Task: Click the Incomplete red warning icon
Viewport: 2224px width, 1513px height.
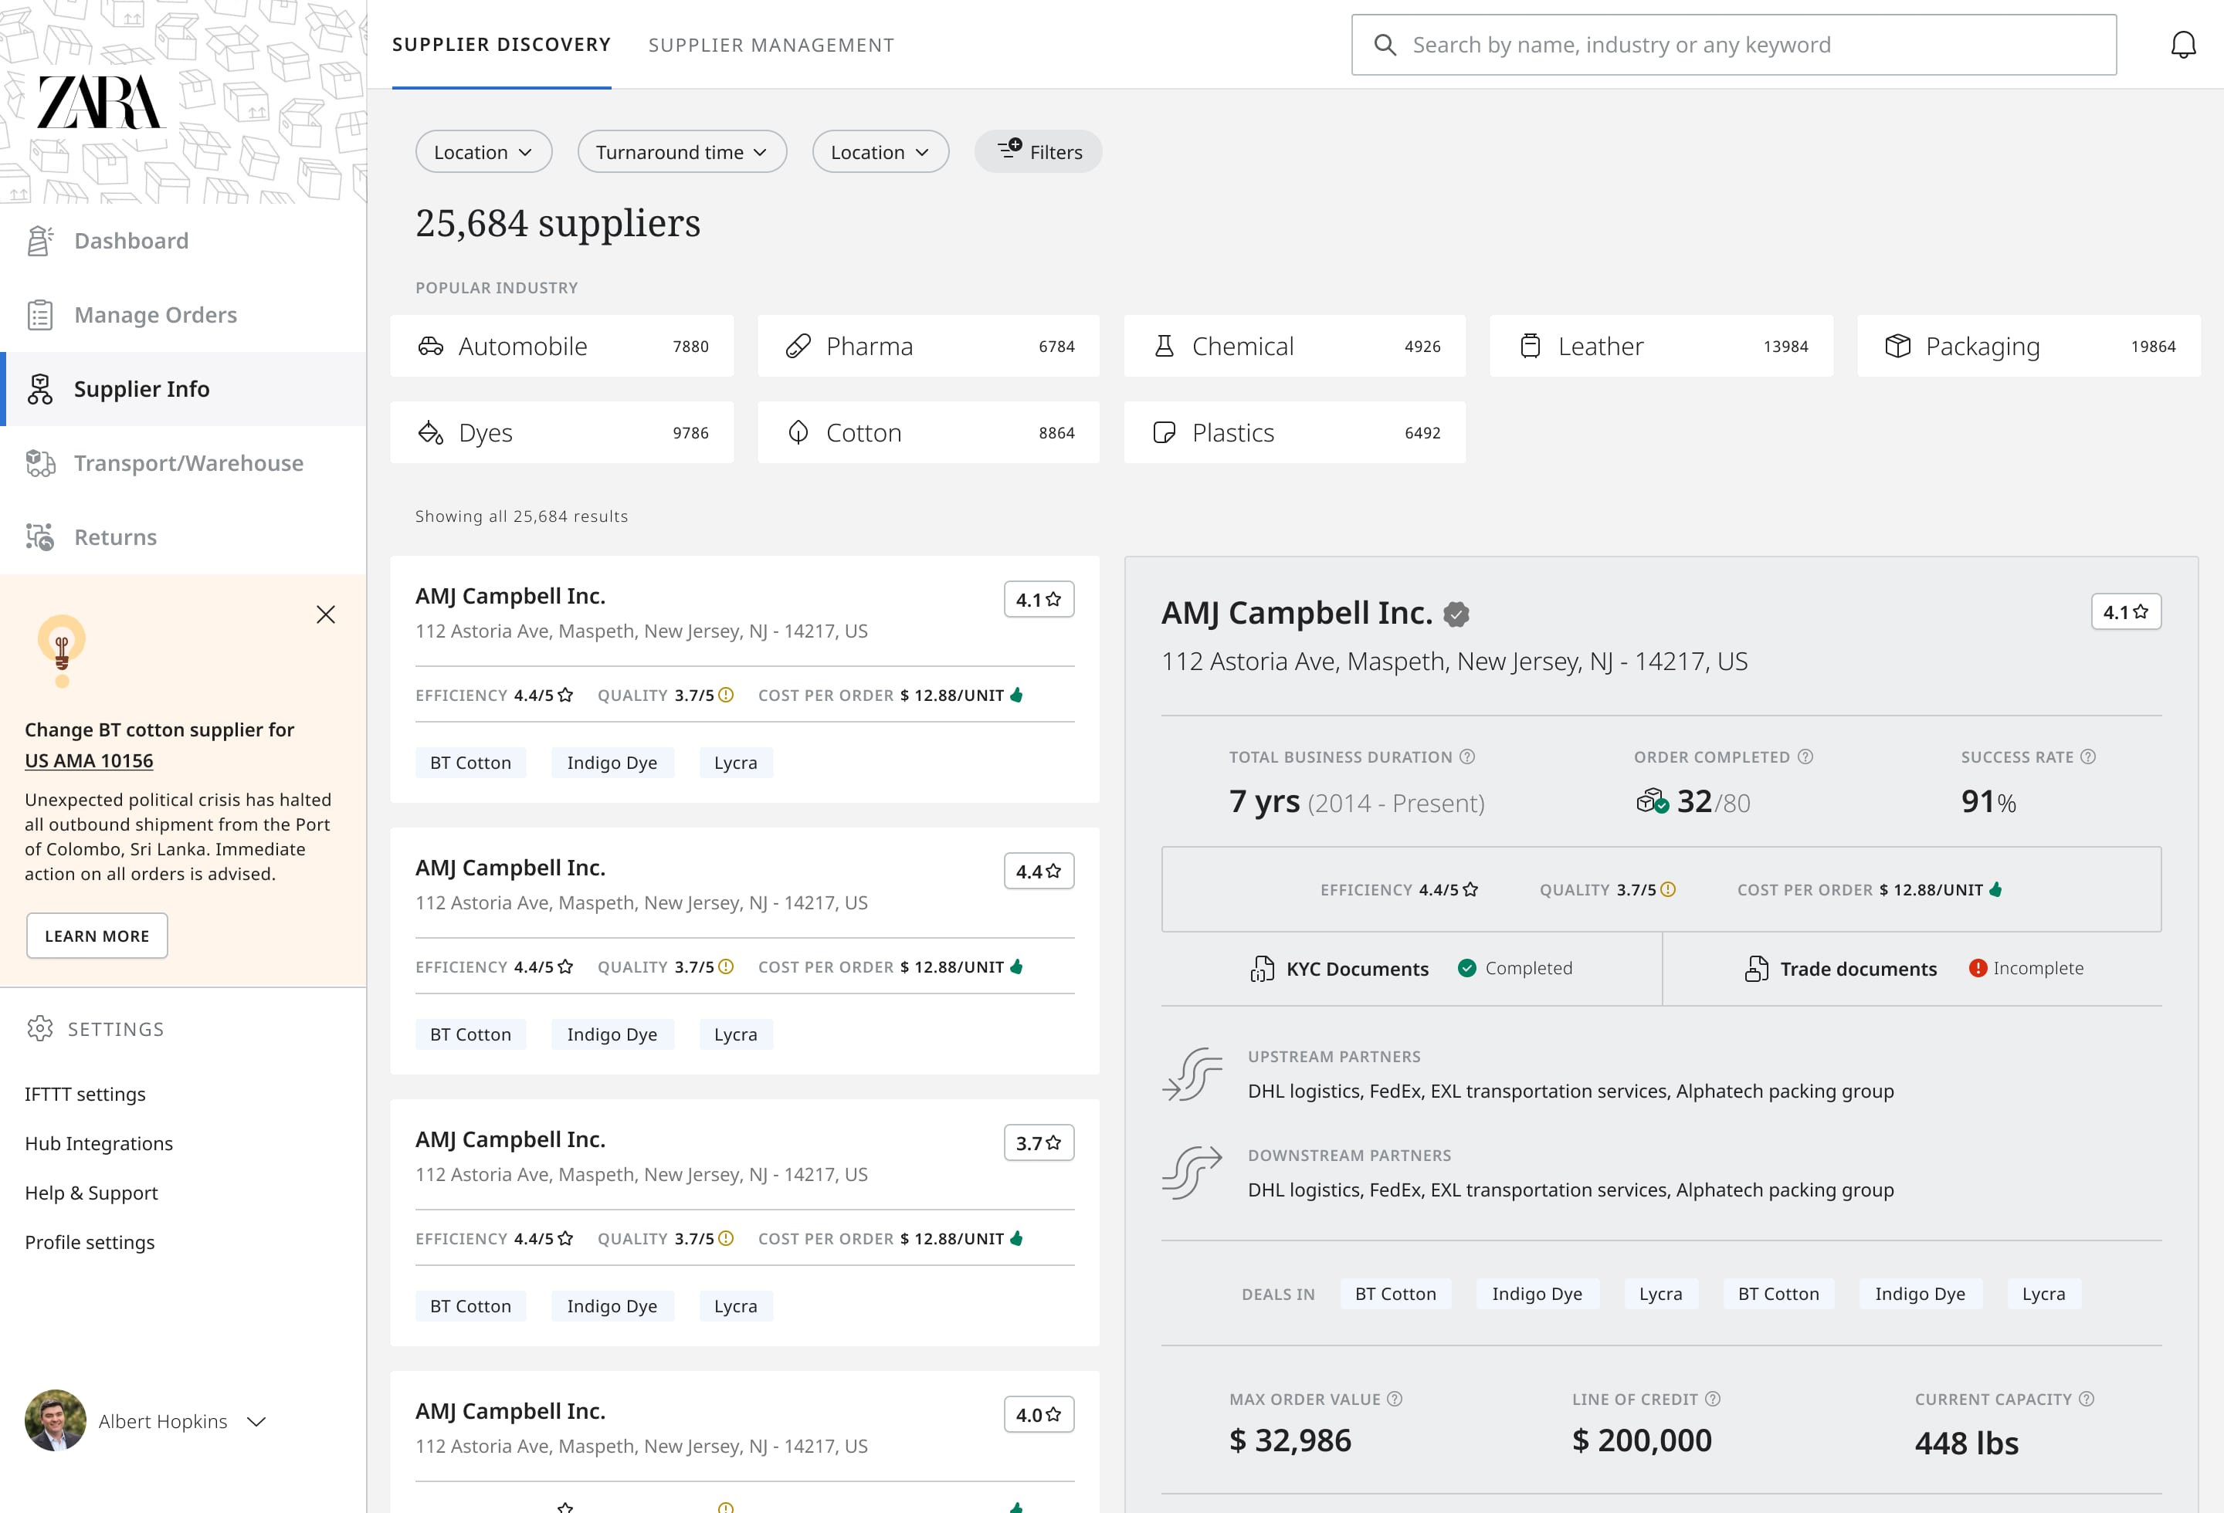Action: pyautogui.click(x=1977, y=968)
